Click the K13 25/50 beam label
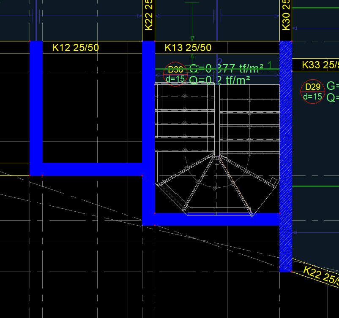Screen dimensions: 339x318 click(188, 48)
